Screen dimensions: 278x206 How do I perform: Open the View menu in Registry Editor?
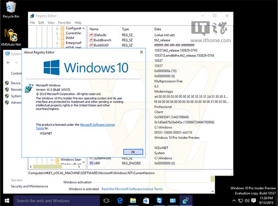pyautogui.click(x=51, y=23)
